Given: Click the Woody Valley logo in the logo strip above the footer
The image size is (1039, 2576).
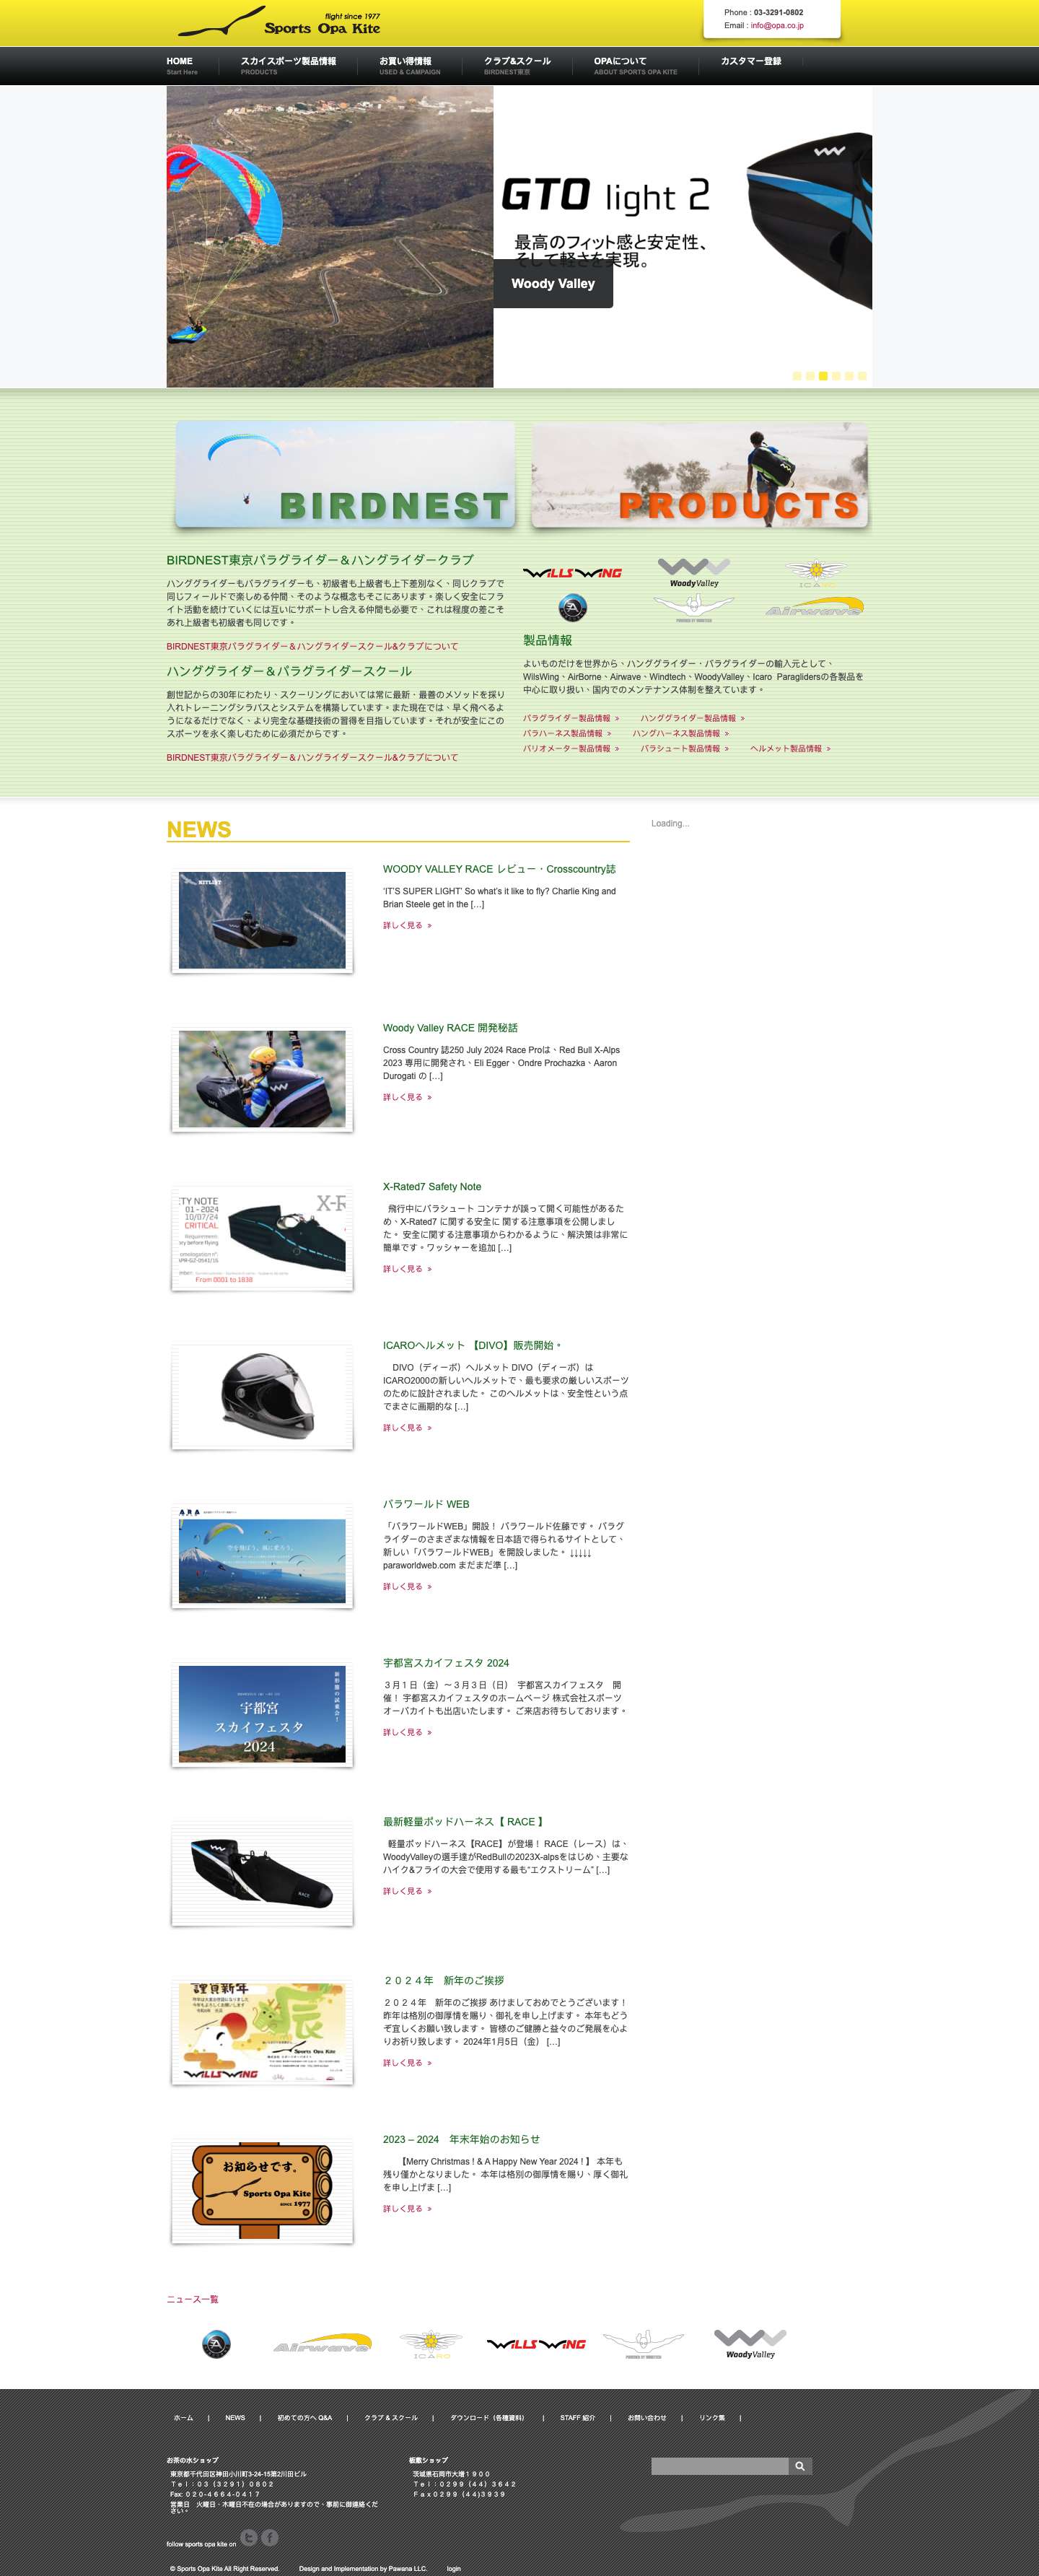Looking at the screenshot, I should [750, 2344].
